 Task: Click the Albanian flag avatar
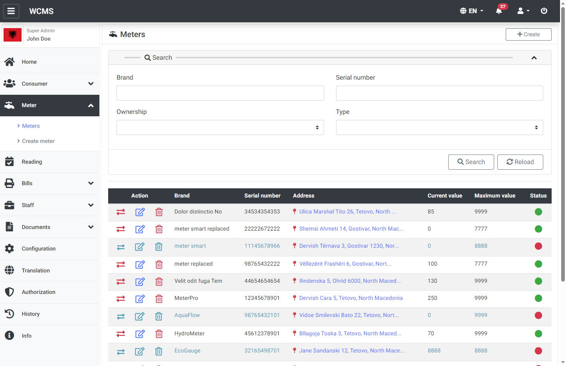click(12, 35)
